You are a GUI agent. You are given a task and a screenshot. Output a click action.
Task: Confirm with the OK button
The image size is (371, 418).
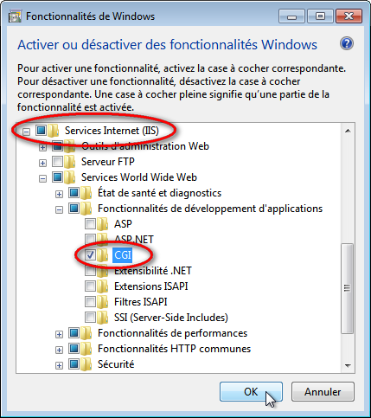coord(251,392)
